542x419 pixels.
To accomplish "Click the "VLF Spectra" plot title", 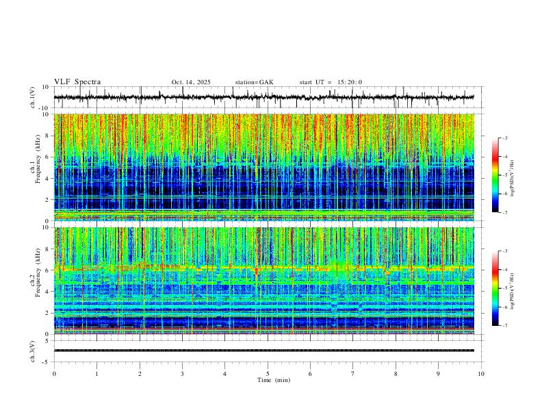I will pos(77,81).
